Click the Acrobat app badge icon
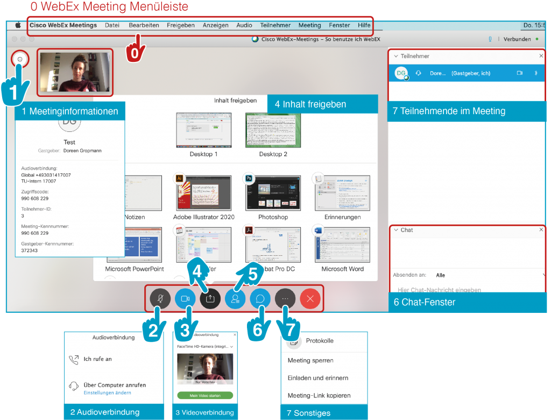 (x=249, y=230)
